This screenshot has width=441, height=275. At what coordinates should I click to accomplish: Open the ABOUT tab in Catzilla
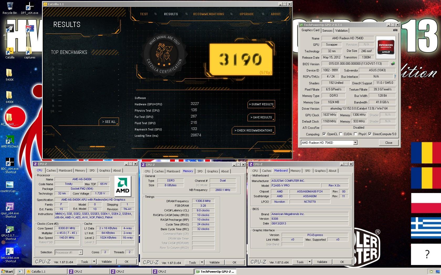click(276, 14)
